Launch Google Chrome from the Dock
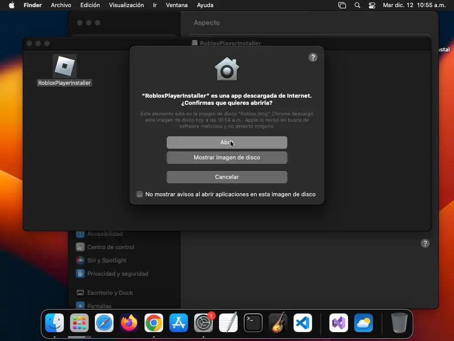Screen dimensions: 454x341 click(x=154, y=323)
